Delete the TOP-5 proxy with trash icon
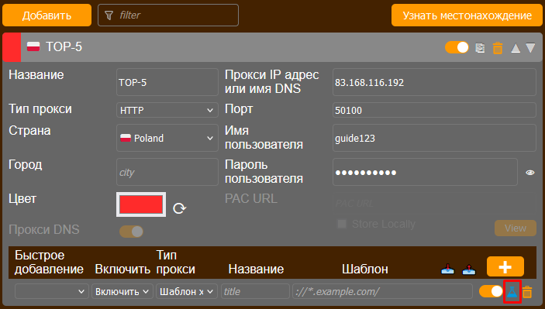This screenshot has height=309, width=545. pos(498,47)
